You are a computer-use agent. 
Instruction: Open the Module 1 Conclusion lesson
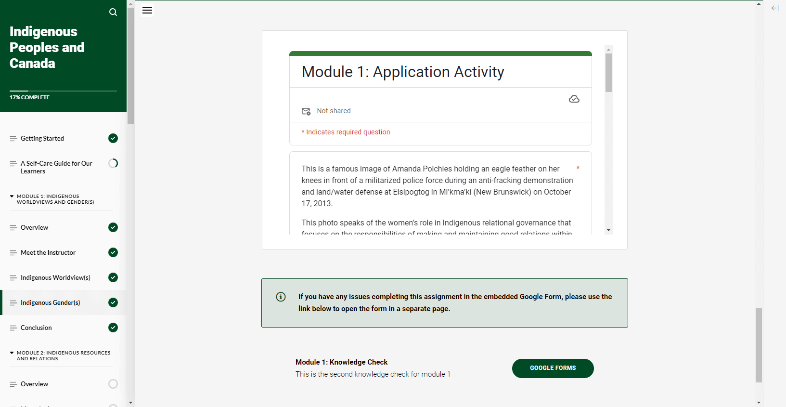36,328
